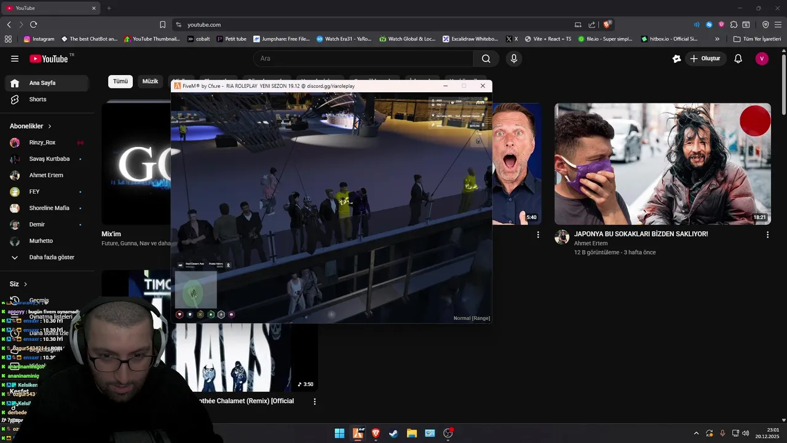The image size is (787, 443).
Task: Open options for the Chalamet Remix video
Action: point(315,401)
